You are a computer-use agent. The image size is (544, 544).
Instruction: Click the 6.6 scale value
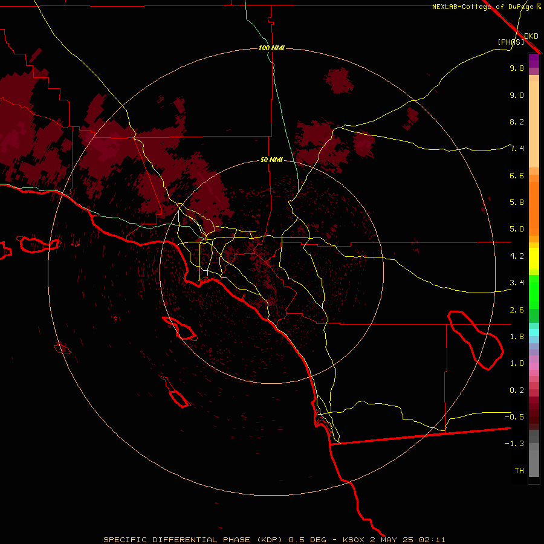point(517,175)
